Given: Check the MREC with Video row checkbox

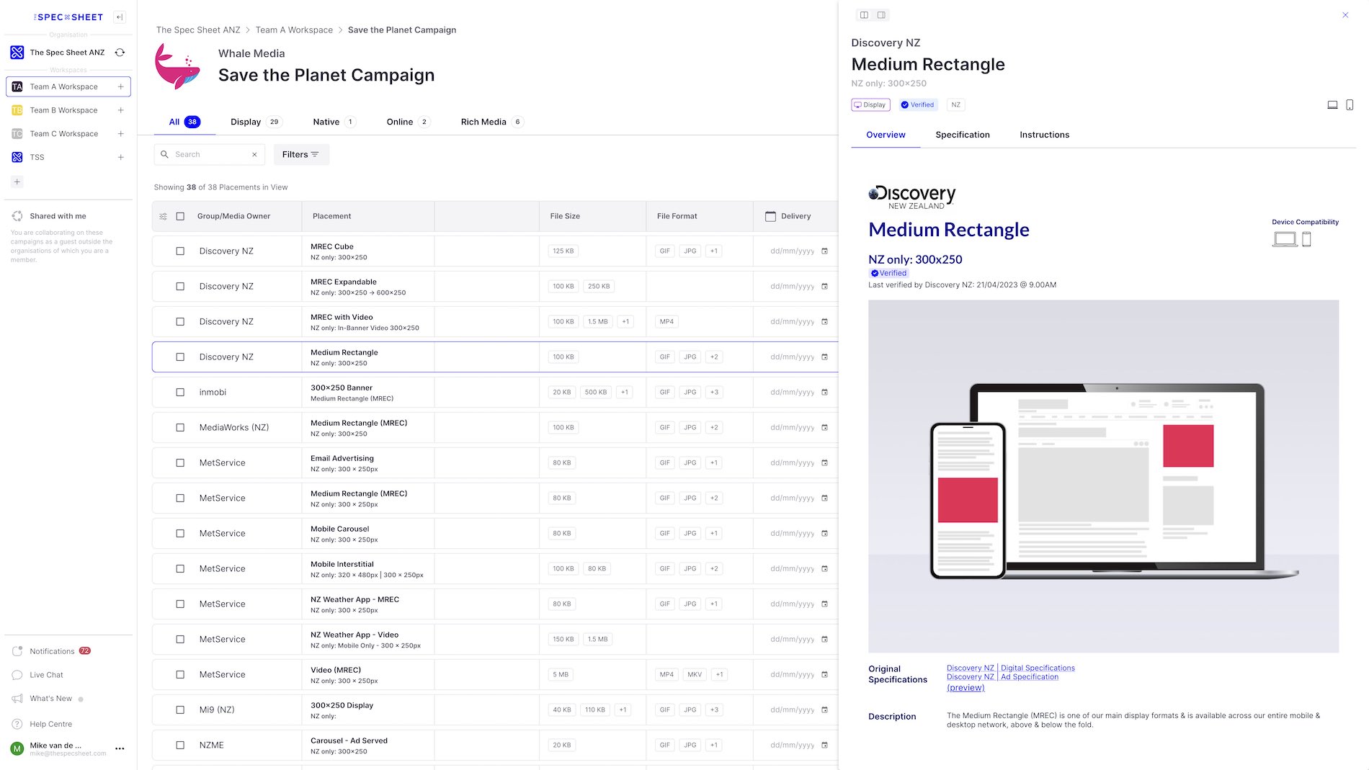Looking at the screenshot, I should (180, 322).
